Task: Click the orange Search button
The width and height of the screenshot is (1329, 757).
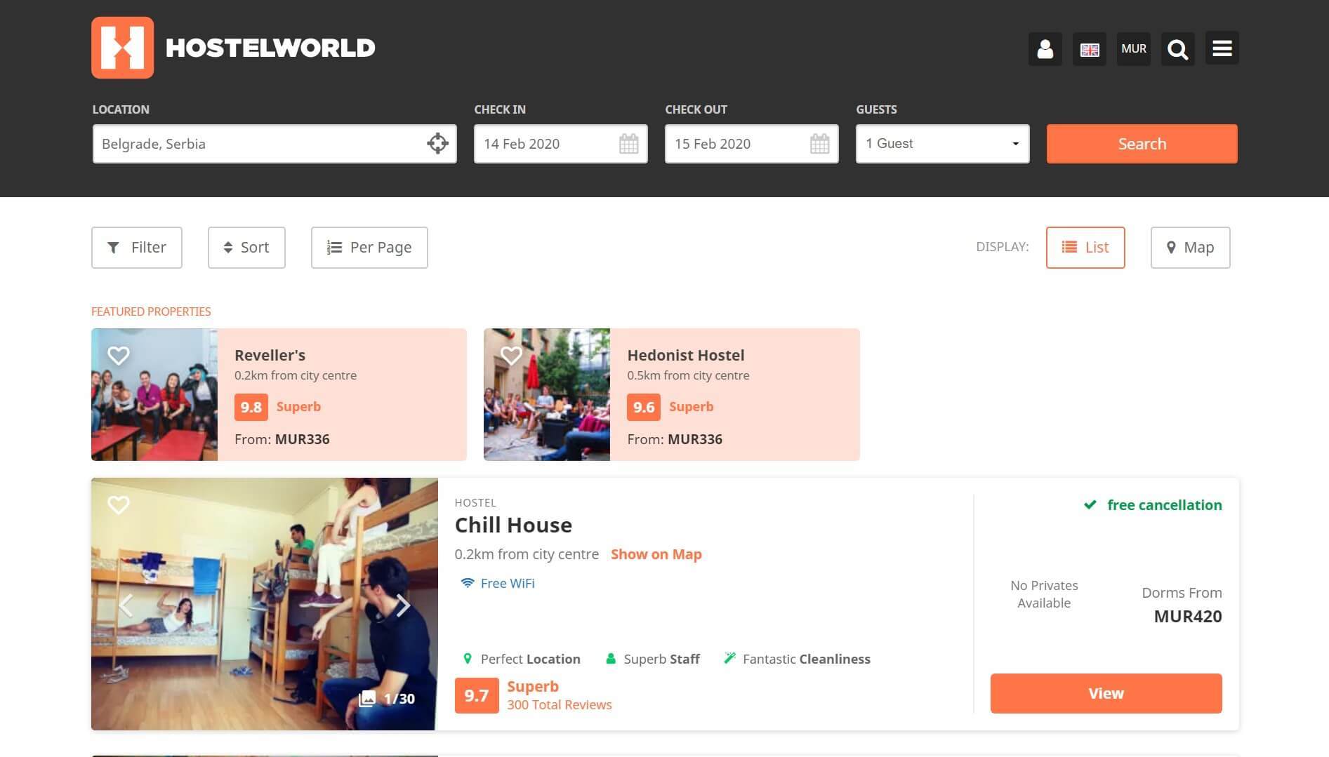Action: [x=1142, y=144]
